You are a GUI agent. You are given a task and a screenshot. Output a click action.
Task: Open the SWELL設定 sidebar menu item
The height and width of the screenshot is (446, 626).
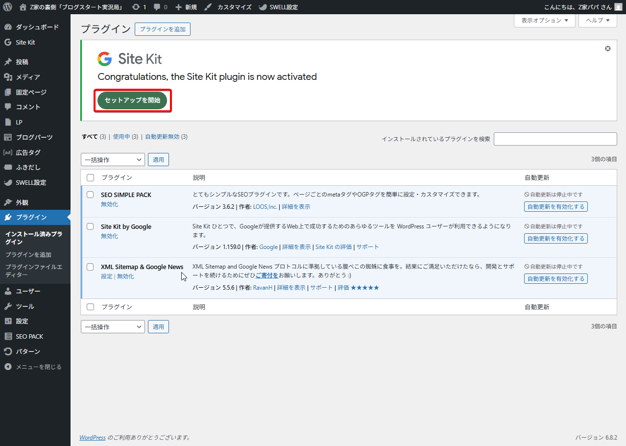35,182
